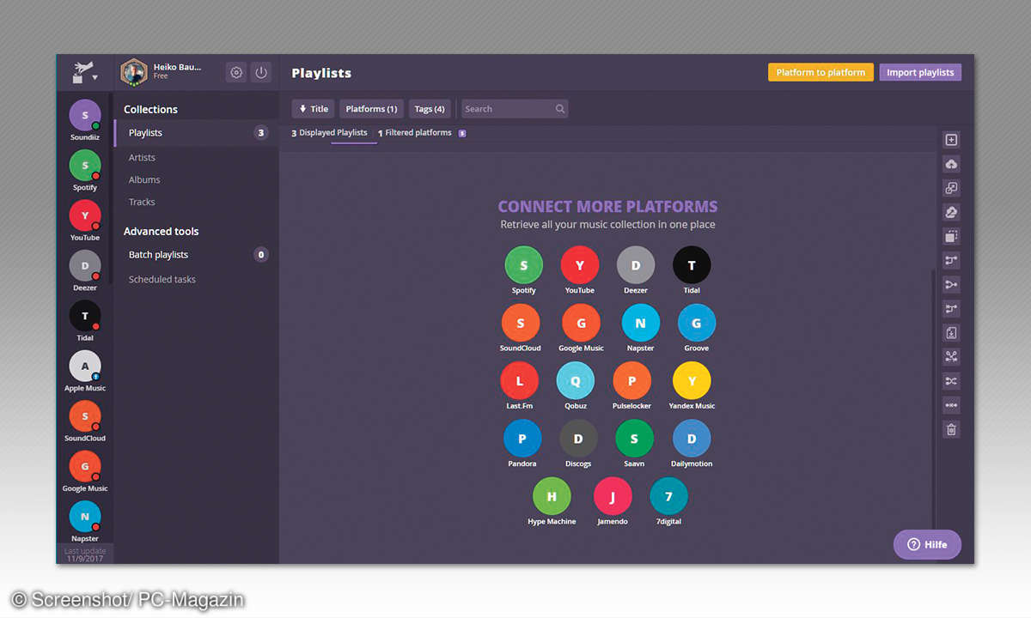Click the three-dots icon in the right toolbar

(x=951, y=405)
